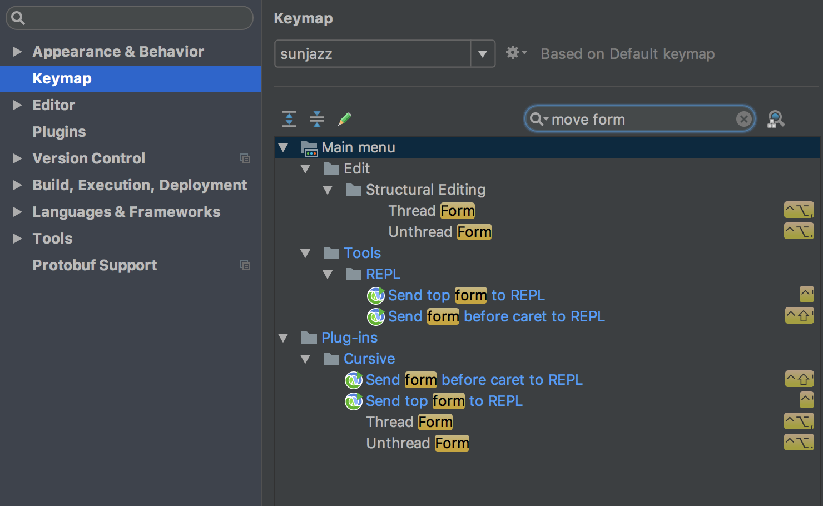This screenshot has width=823, height=506.
Task: Select Editor in the settings sidebar
Action: (53, 105)
